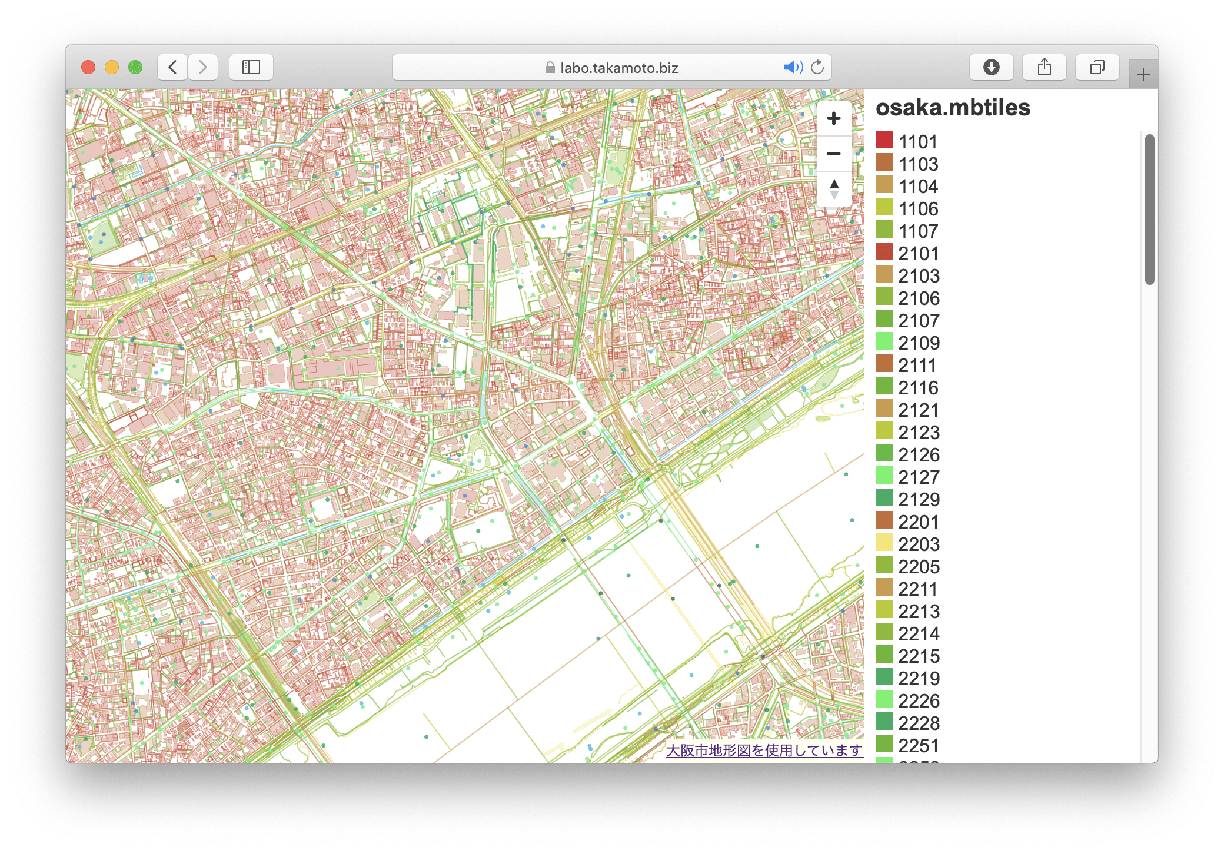This screenshot has width=1224, height=850.
Task: Click the osaka.mbtiles heading
Action: 953,108
